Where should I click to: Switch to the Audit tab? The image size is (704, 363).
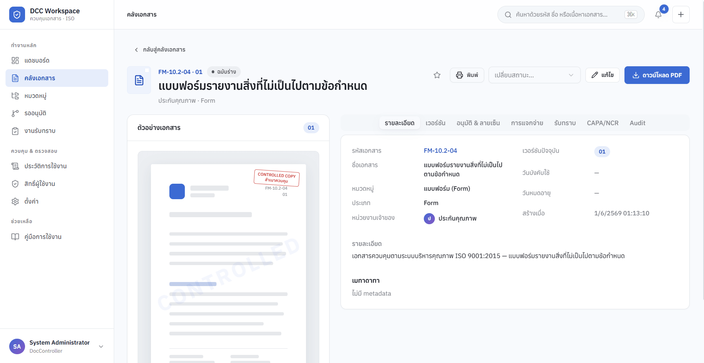637,123
